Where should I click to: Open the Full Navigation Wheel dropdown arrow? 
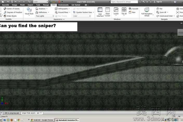click(x=153, y=15)
